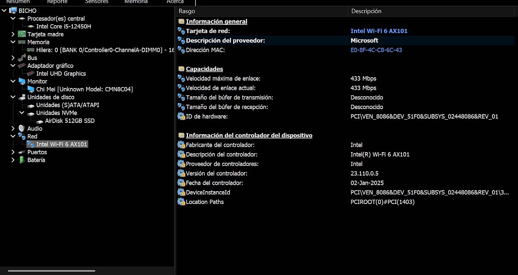Viewport: 518px width, 275px height.
Task: Expand the Bus node
Action: [13, 58]
